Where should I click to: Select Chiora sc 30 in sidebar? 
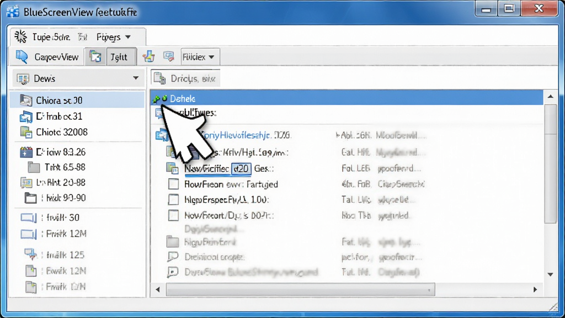click(77, 100)
